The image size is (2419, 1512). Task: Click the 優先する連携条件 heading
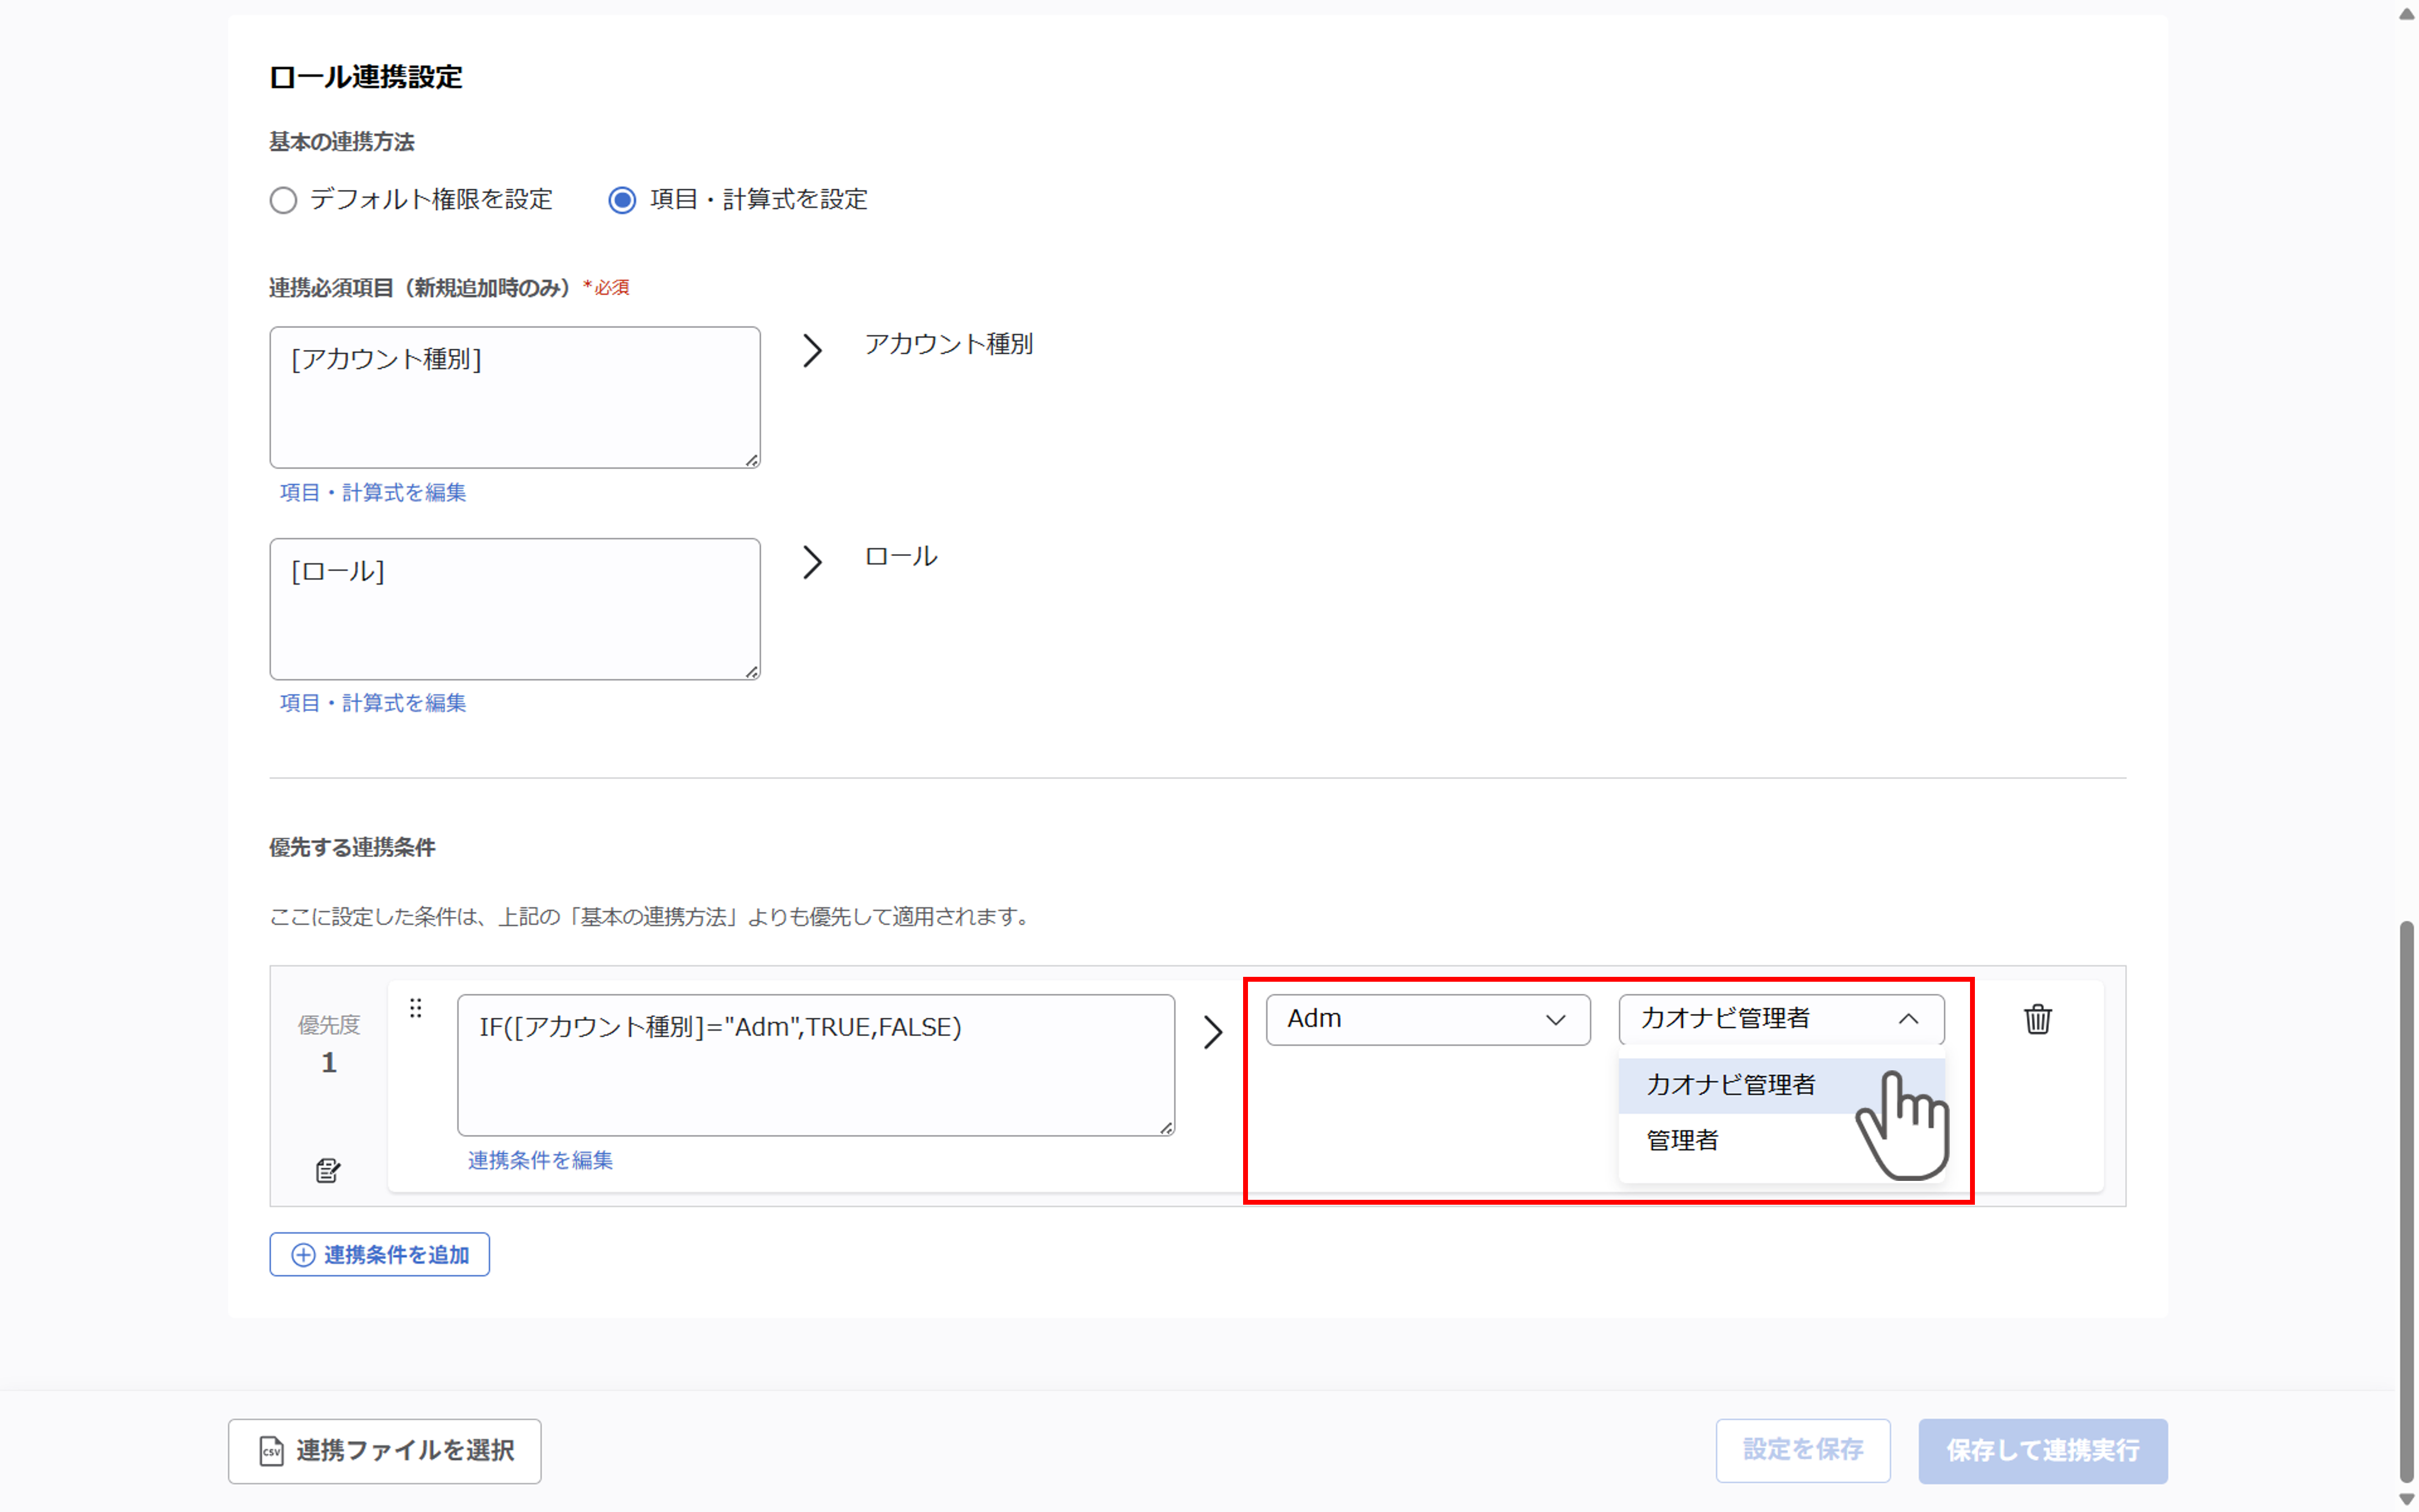point(353,848)
